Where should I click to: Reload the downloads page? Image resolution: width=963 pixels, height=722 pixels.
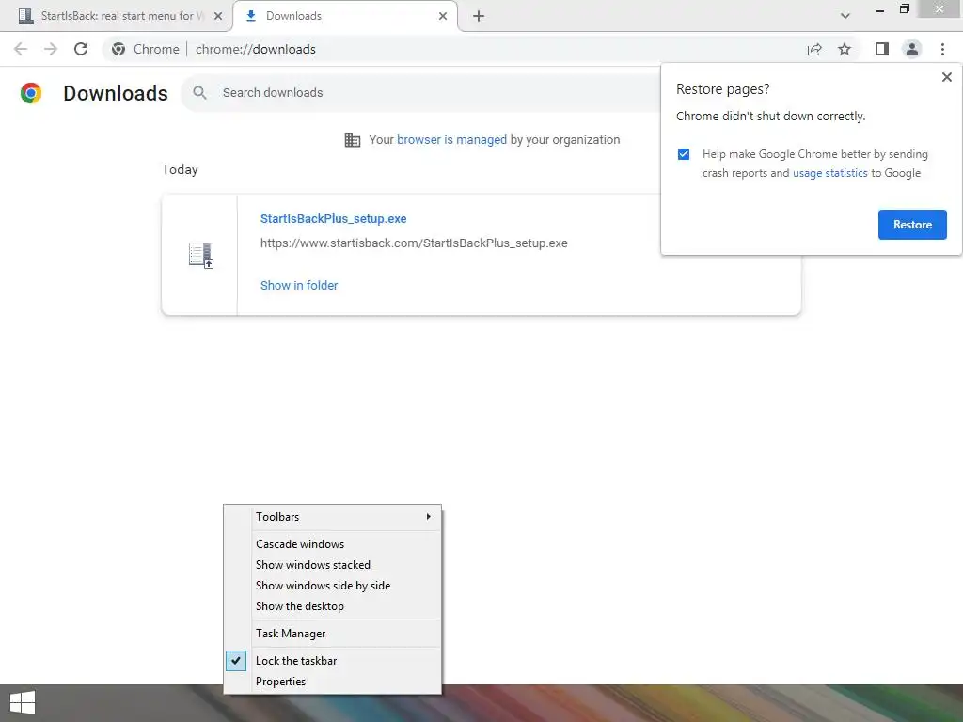click(x=81, y=49)
